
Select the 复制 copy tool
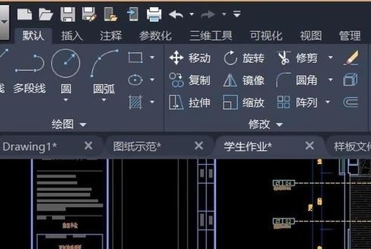190,80
